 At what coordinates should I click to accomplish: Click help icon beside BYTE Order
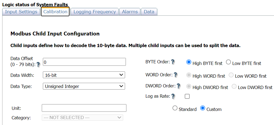[173, 62]
